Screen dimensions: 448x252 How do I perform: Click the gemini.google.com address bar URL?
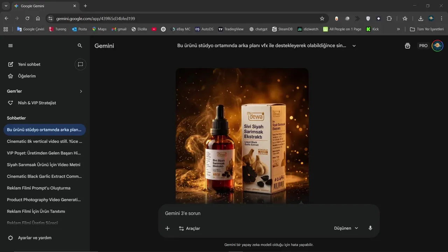(96, 19)
